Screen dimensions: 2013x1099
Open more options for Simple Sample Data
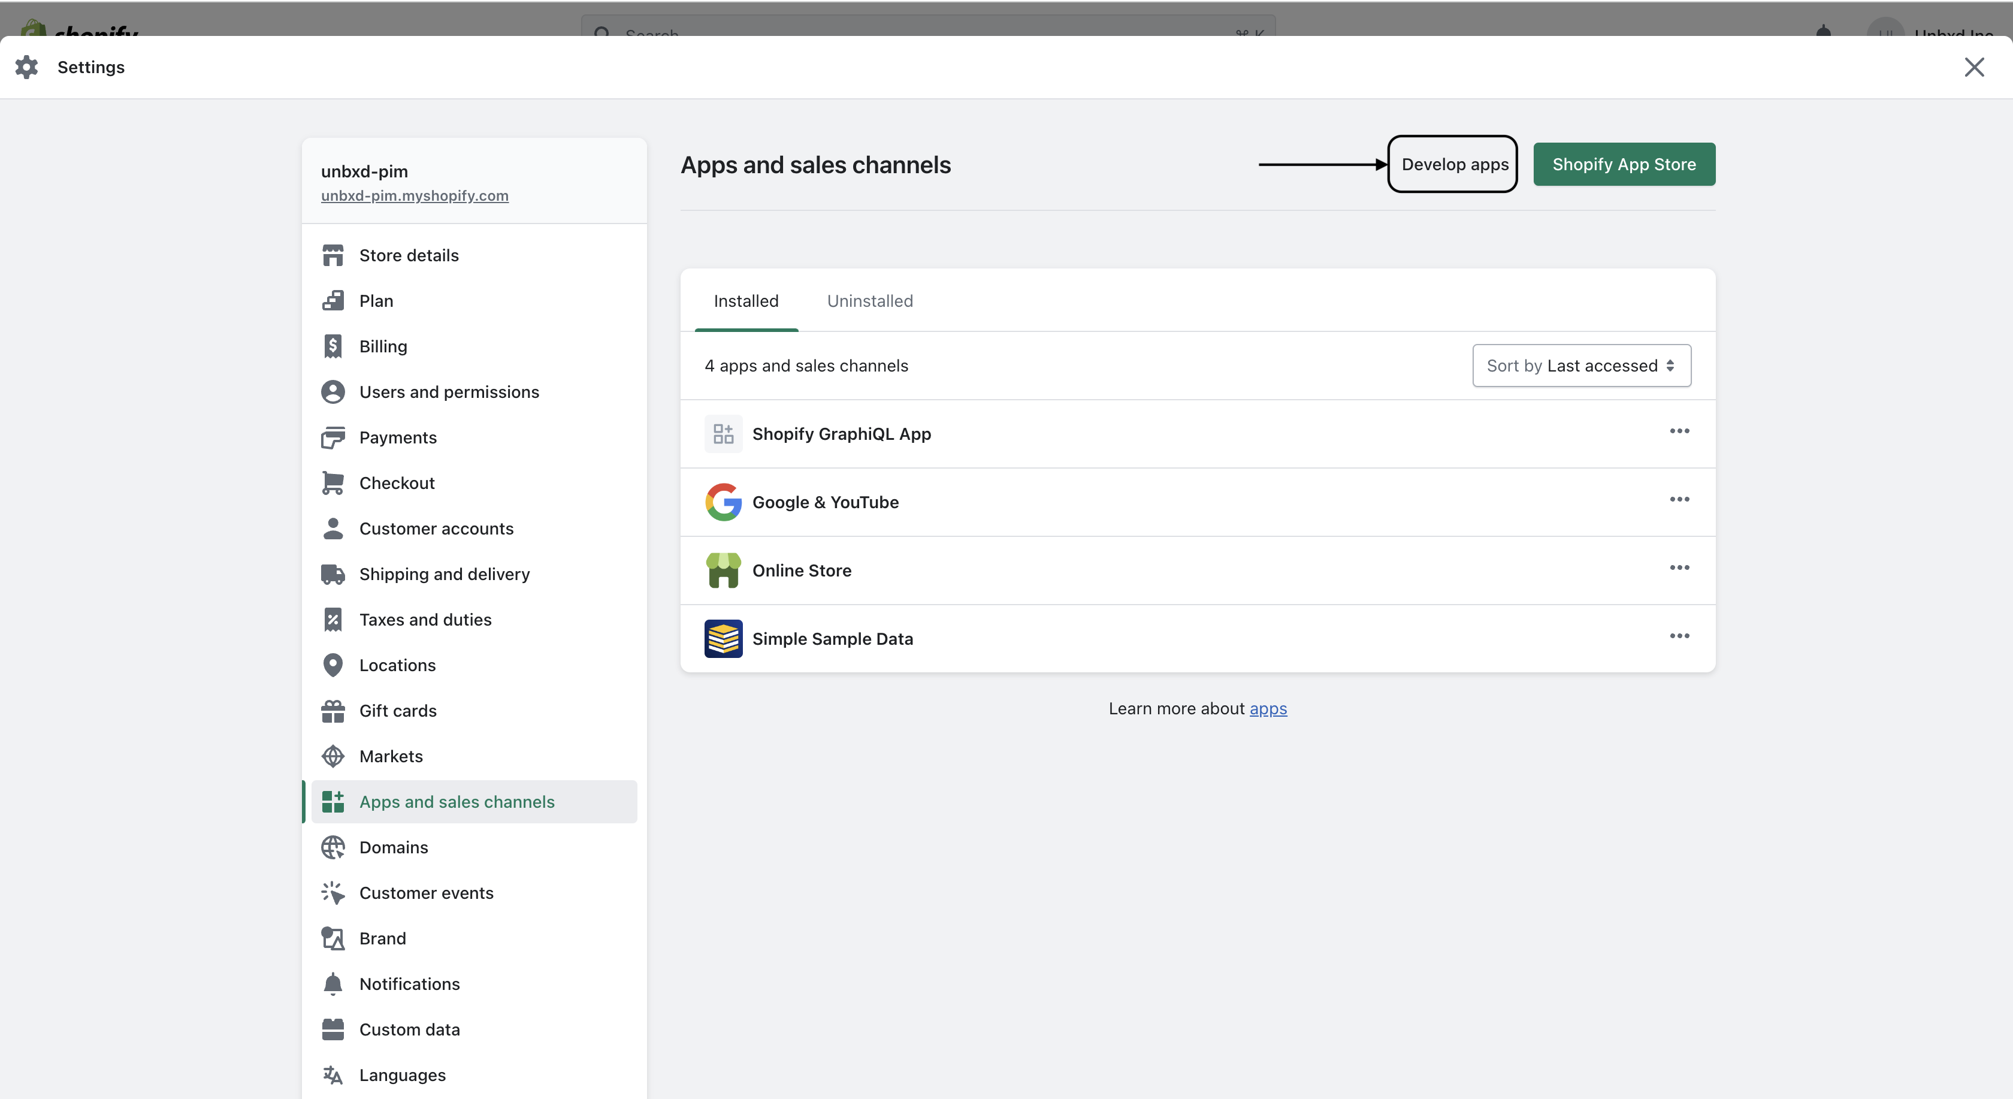1679,636
